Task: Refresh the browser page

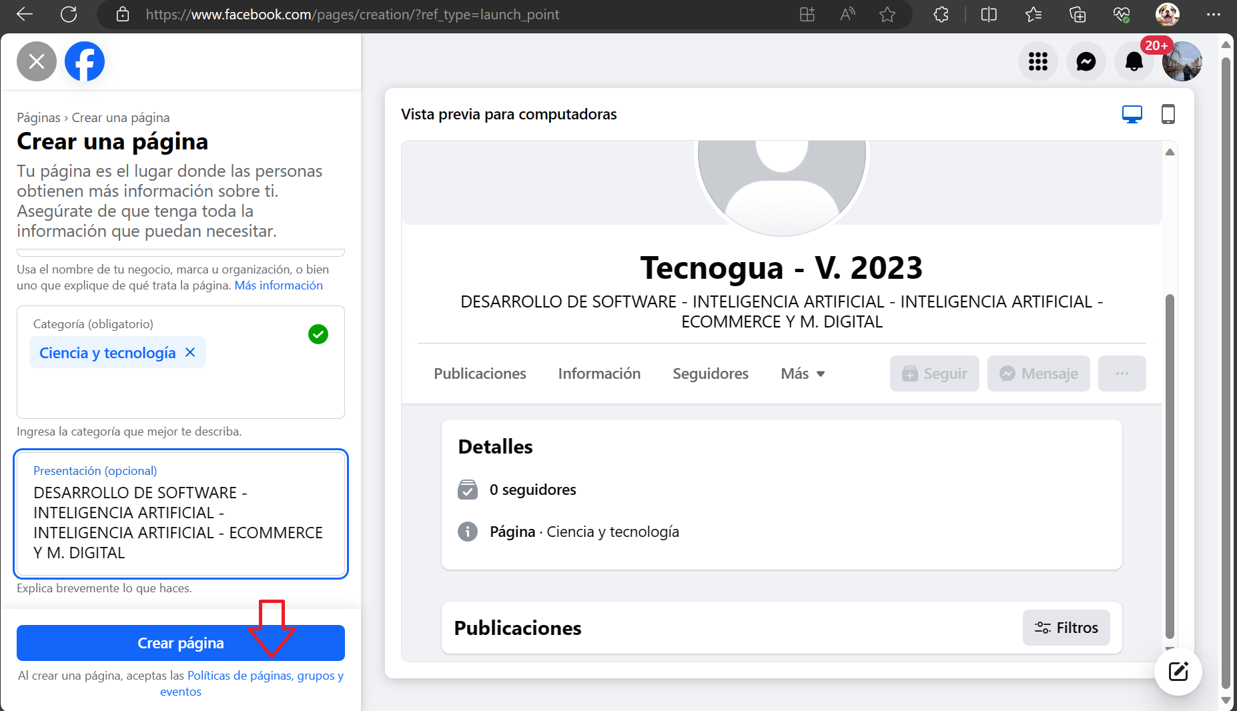Action: coord(69,14)
